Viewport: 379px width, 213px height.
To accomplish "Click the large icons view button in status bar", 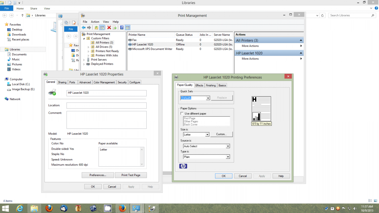I will (376, 201).
